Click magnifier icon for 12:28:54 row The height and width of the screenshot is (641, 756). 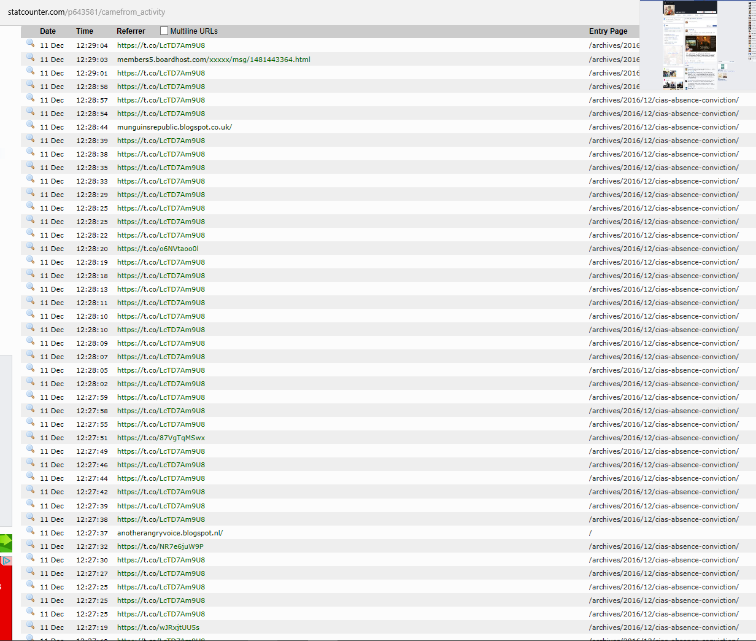click(30, 112)
